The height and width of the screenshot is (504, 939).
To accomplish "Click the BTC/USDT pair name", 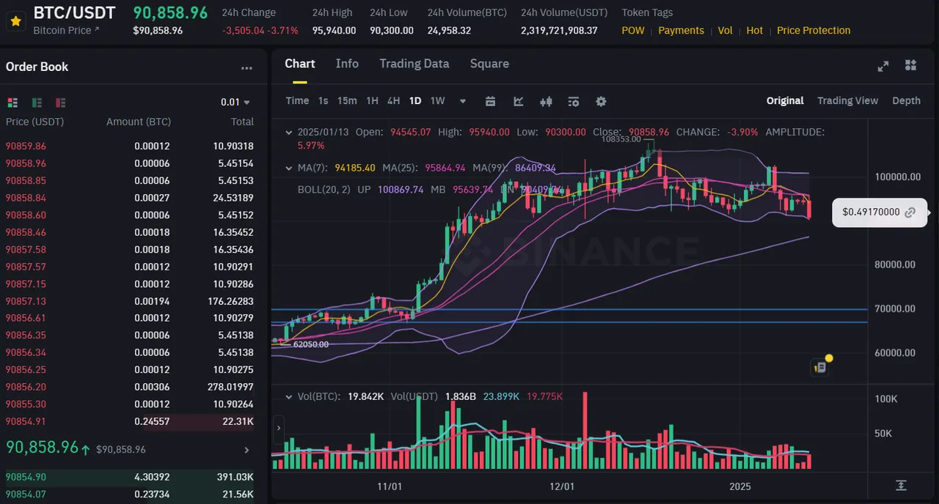I will pyautogui.click(x=74, y=12).
